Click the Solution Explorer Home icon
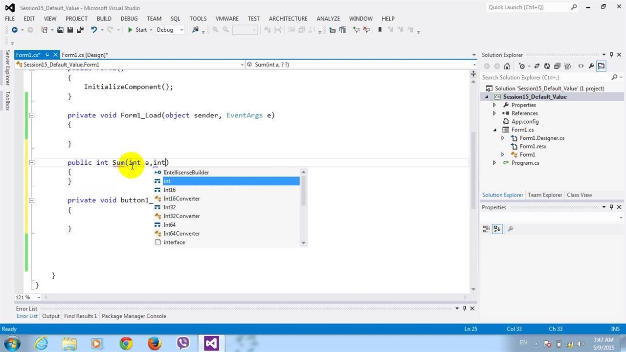Image resolution: width=626 pixels, height=352 pixels. point(507,66)
